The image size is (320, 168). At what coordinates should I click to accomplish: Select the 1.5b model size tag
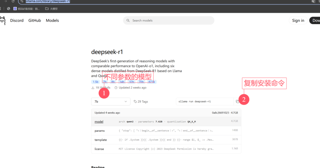pyautogui.click(x=95, y=82)
